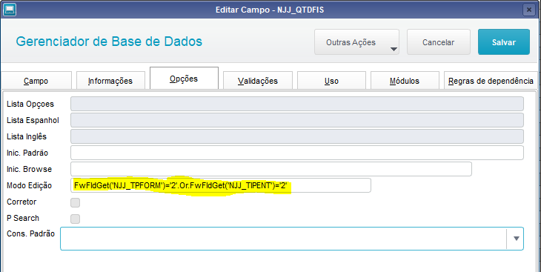Switch to the Módulos tab
541x272 pixels.
(x=405, y=81)
